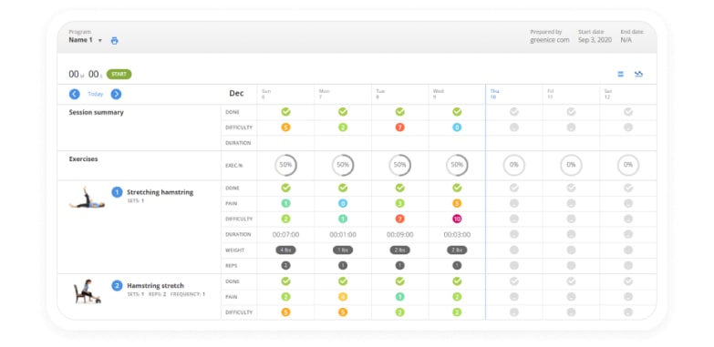Open Stretching hamstring exercise thumbnail
Image resolution: width=714 pixels, height=347 pixels.
point(87,198)
